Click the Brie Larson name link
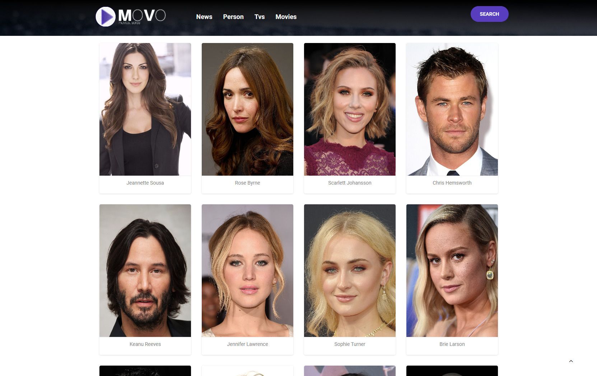597x376 pixels. click(x=452, y=344)
